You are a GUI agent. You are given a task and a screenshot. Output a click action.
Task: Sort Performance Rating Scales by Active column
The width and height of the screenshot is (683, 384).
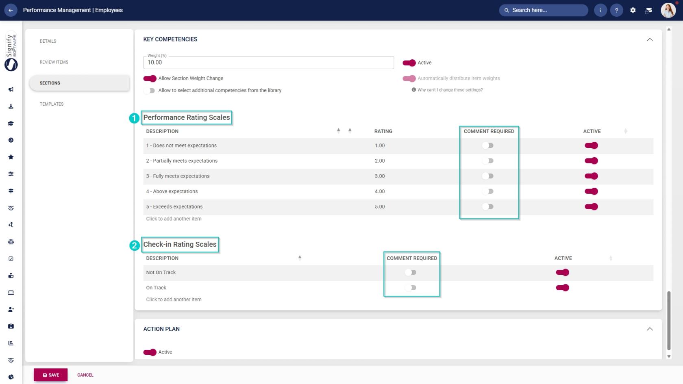tap(625, 131)
